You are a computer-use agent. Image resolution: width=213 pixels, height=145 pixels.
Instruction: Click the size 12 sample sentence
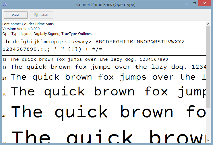[x=89, y=59]
